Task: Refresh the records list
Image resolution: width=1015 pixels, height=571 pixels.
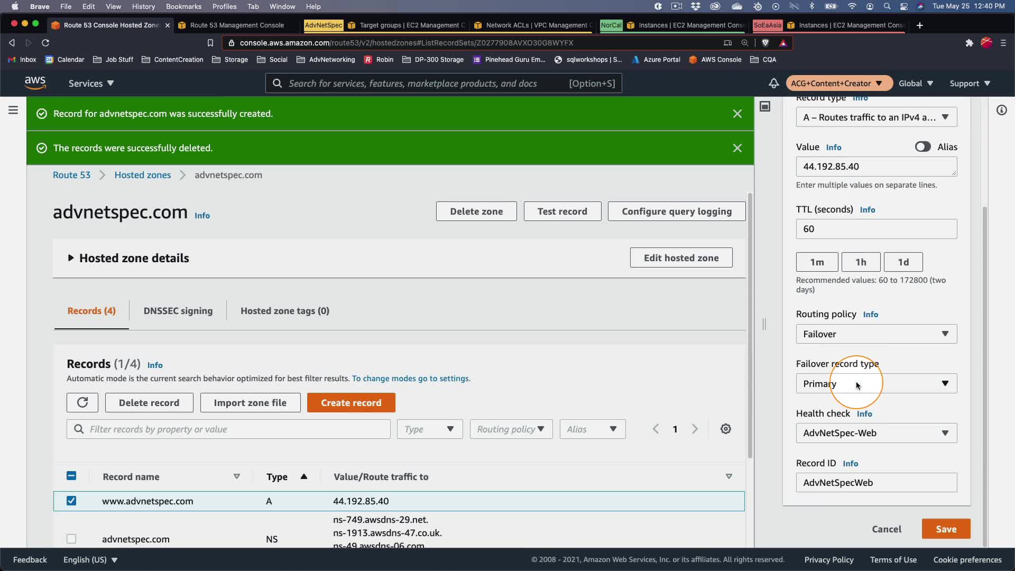Action: pyautogui.click(x=82, y=403)
